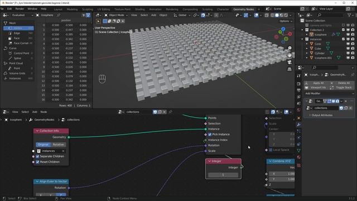Click fake user shield for collections node group

155,112
